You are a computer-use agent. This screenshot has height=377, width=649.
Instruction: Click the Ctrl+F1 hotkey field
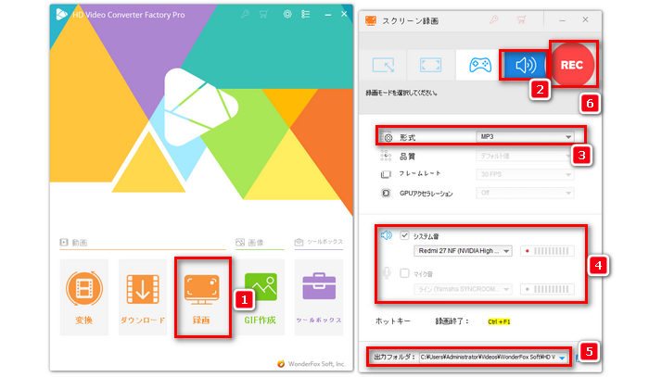click(499, 321)
